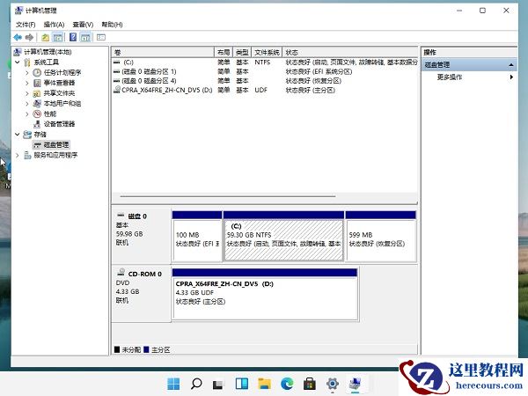The height and width of the screenshot is (396, 528).
Task: Select the 599 MB recovery partition block
Action: click(x=381, y=236)
